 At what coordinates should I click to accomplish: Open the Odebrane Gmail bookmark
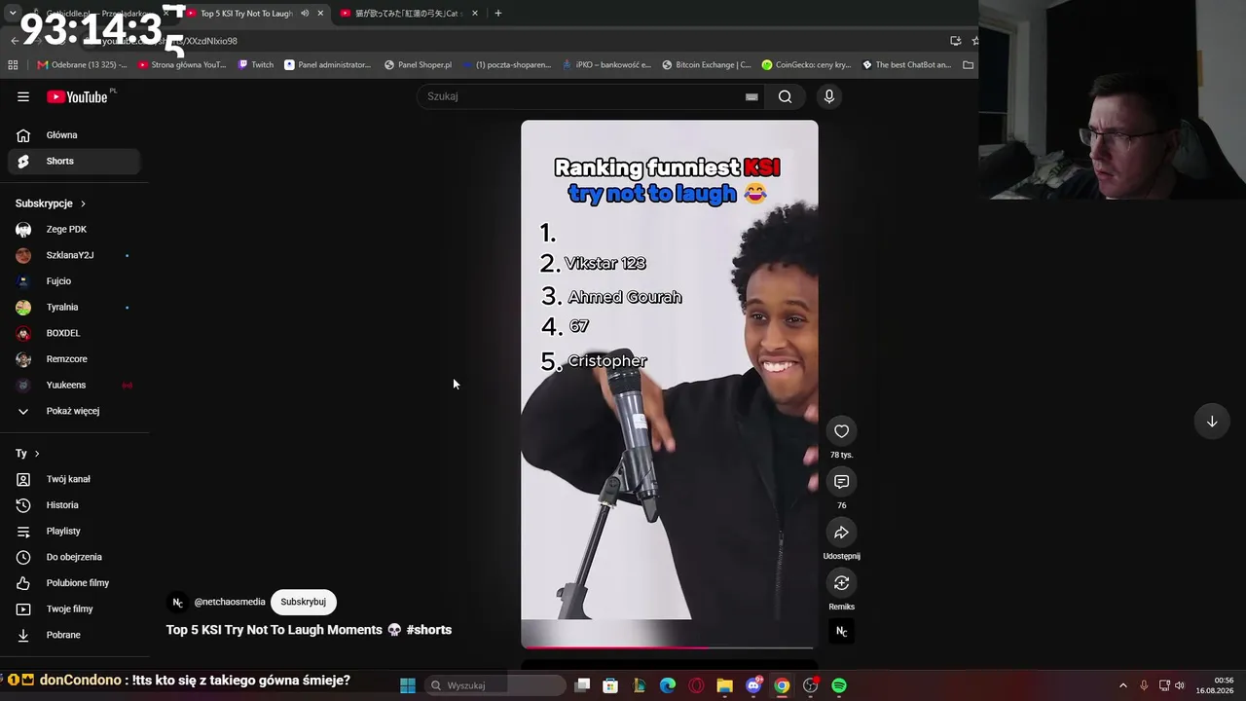(x=82, y=65)
